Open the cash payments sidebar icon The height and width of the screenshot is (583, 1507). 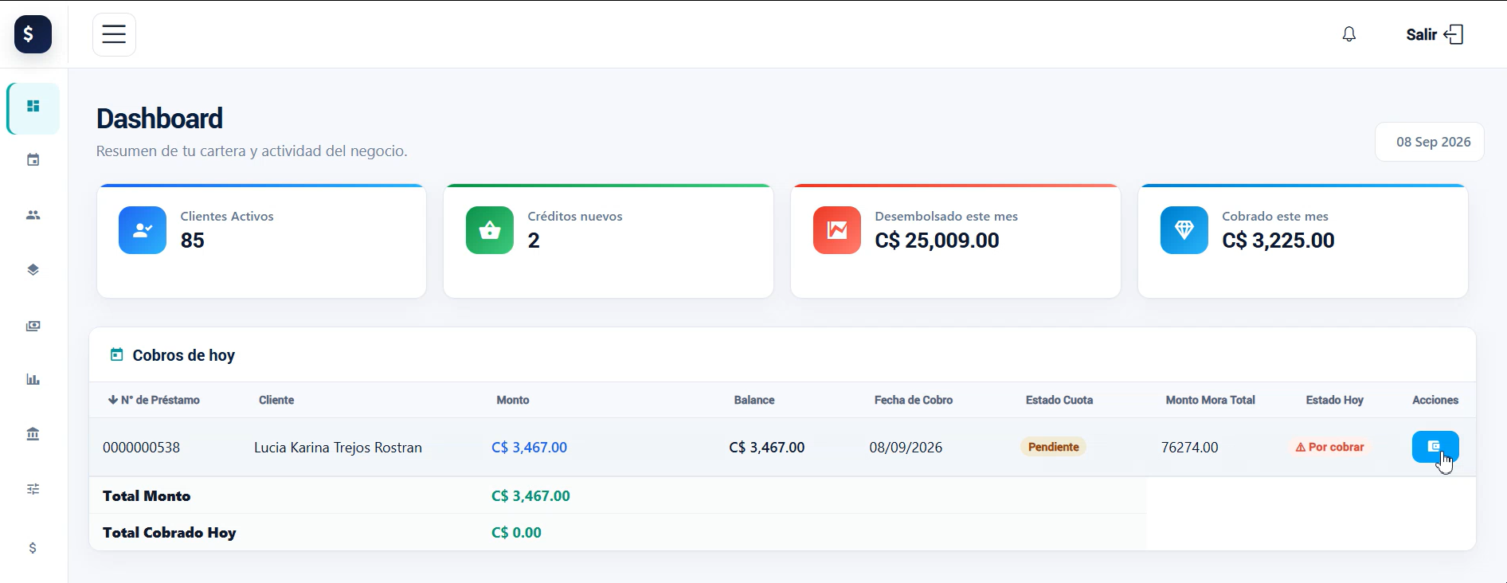[x=33, y=326]
